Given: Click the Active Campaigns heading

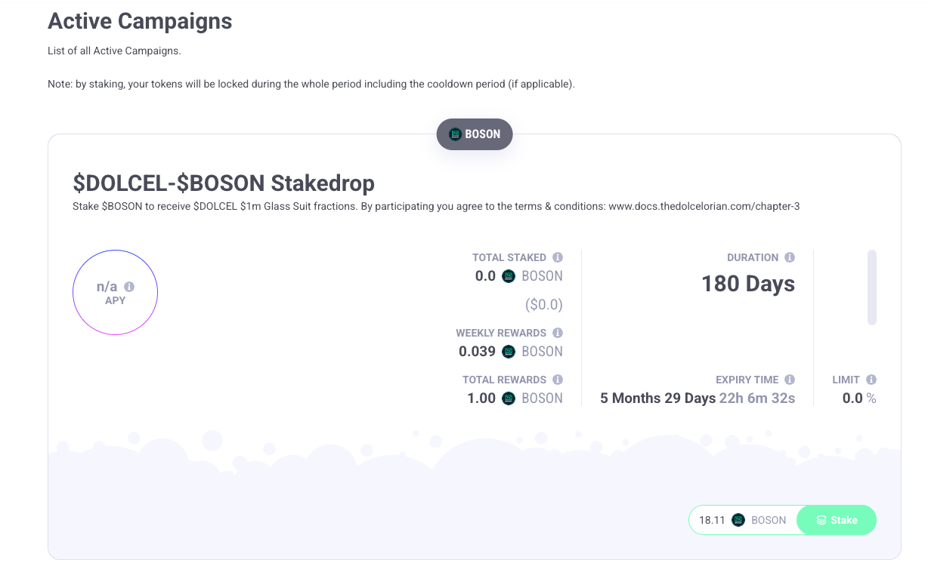Looking at the screenshot, I should click(140, 21).
